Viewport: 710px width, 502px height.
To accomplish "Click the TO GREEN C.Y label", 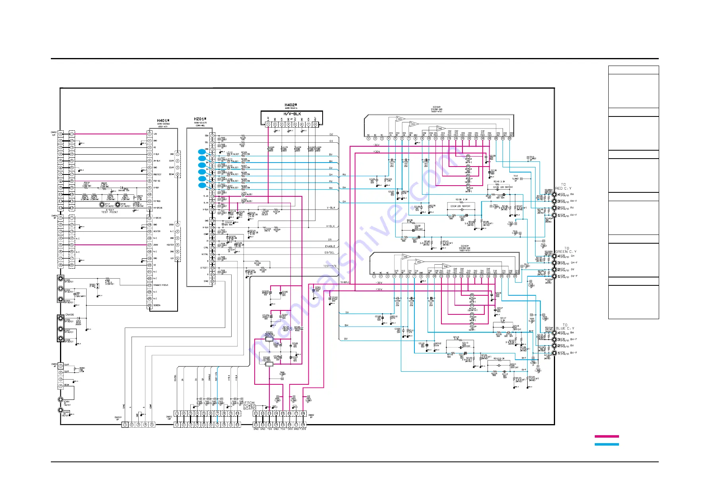I will (566, 250).
